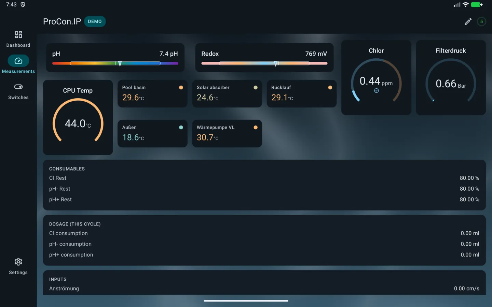The height and width of the screenshot is (307, 492).
Task: Open the Switches toggle icon
Action: point(18,87)
